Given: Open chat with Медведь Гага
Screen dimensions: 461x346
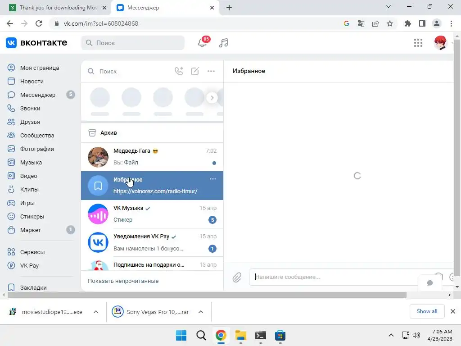Looking at the screenshot, I should pyautogui.click(x=152, y=157).
